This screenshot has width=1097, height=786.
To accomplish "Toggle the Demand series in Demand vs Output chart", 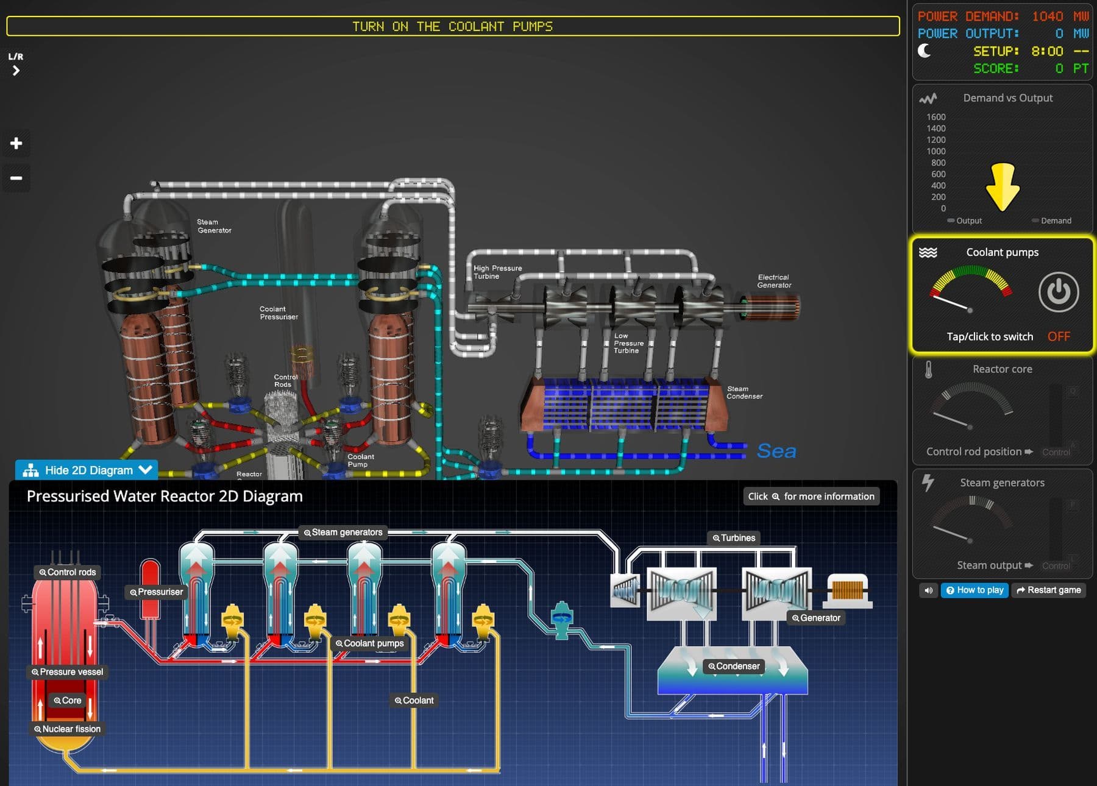I will tap(1053, 221).
